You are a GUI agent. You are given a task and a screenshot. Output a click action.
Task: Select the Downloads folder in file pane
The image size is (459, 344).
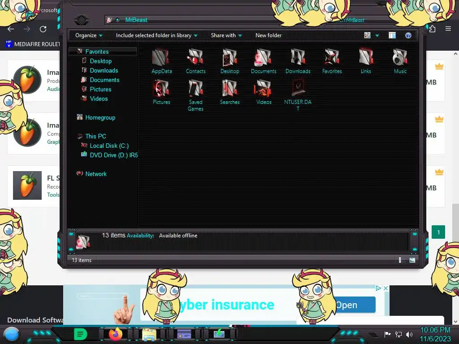(298, 61)
